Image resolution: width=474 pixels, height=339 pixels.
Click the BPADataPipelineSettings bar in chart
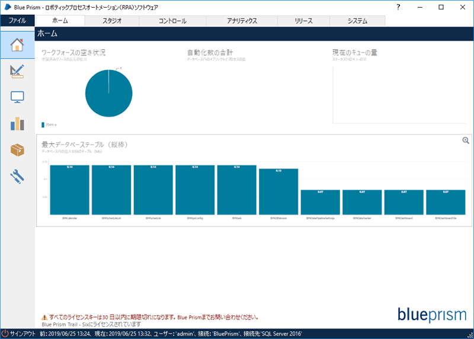(x=321, y=202)
